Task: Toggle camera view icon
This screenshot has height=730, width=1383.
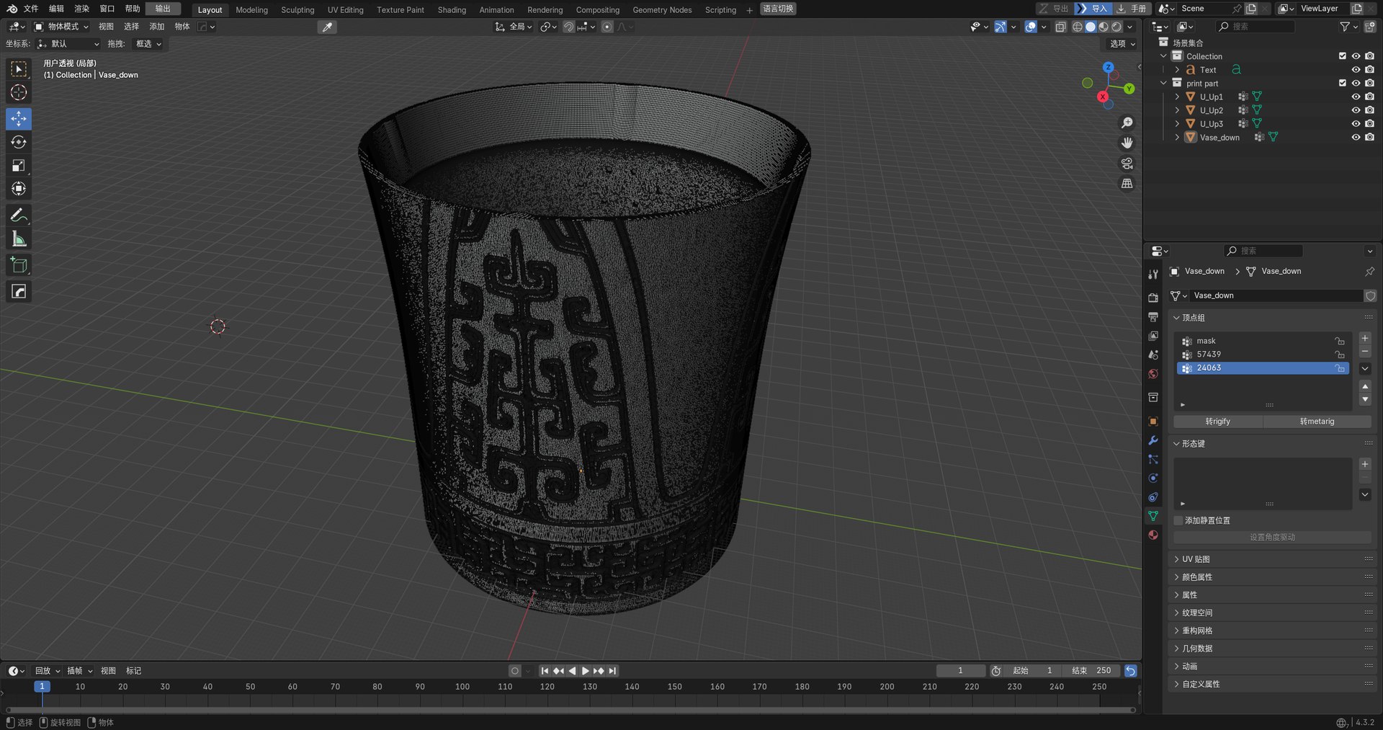Action: [1127, 164]
